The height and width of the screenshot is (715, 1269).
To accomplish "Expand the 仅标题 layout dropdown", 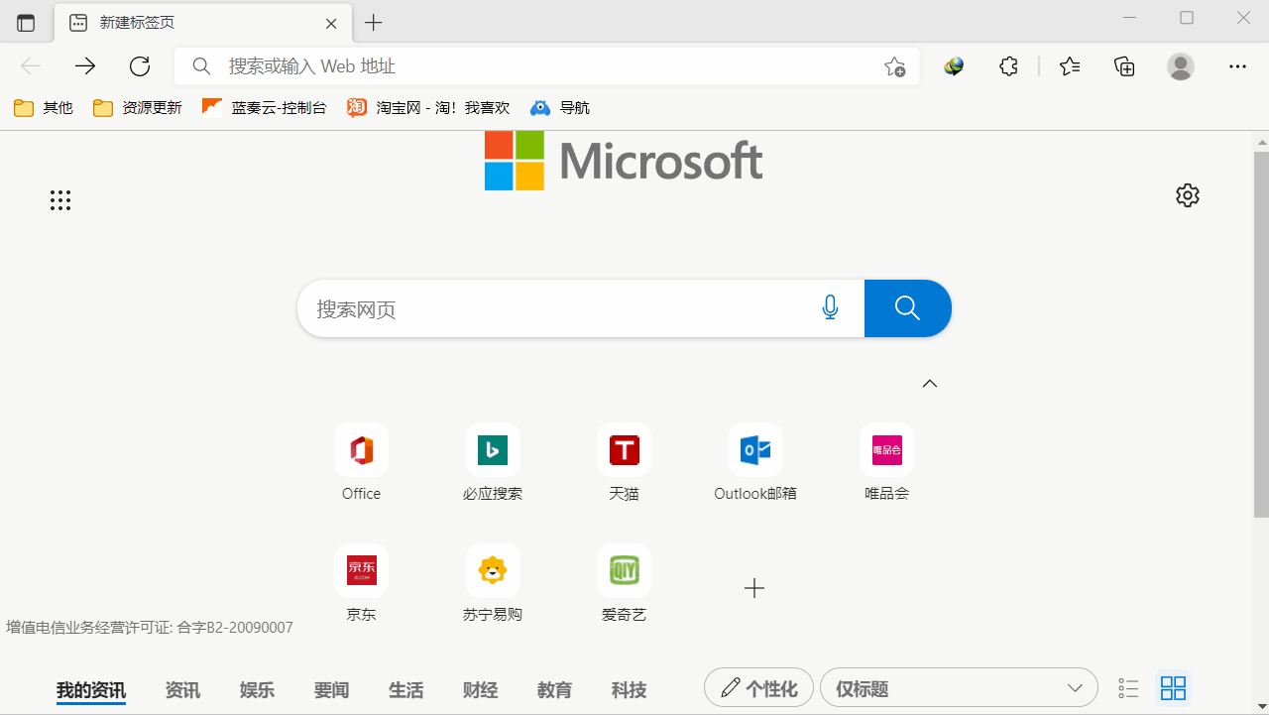I will coord(959,687).
